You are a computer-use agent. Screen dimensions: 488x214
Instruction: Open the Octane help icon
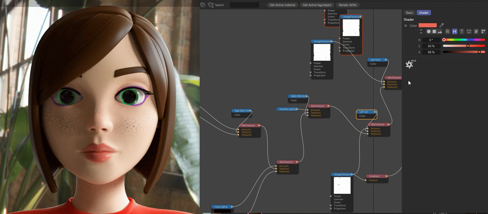[410, 65]
